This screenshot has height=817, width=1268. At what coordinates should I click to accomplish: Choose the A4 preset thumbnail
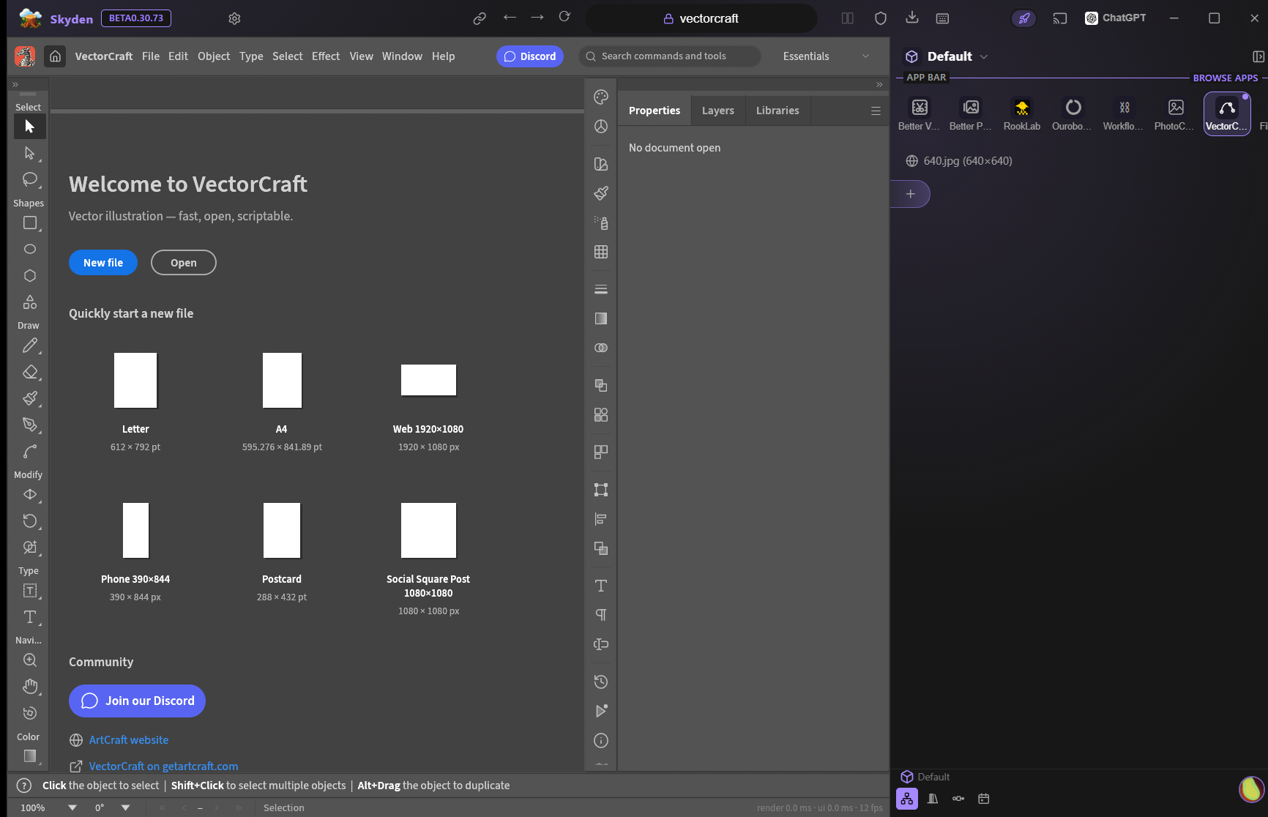tap(282, 380)
